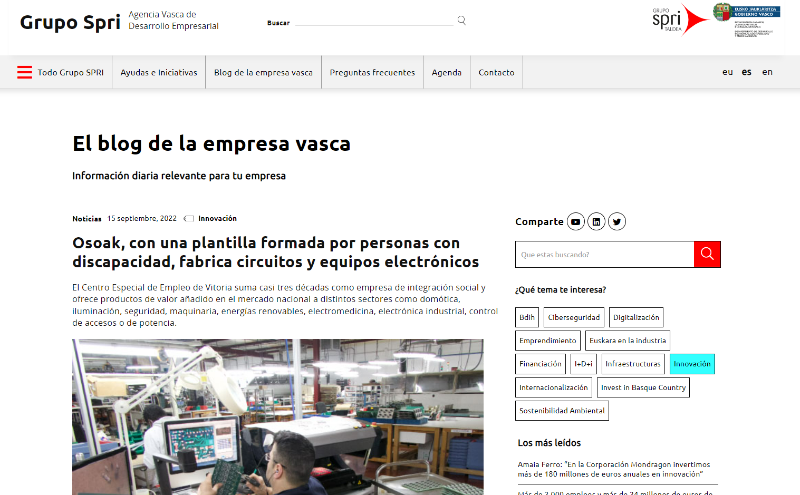800x495 pixels.
Task: Select the Digitalización topic tag
Action: click(636, 317)
